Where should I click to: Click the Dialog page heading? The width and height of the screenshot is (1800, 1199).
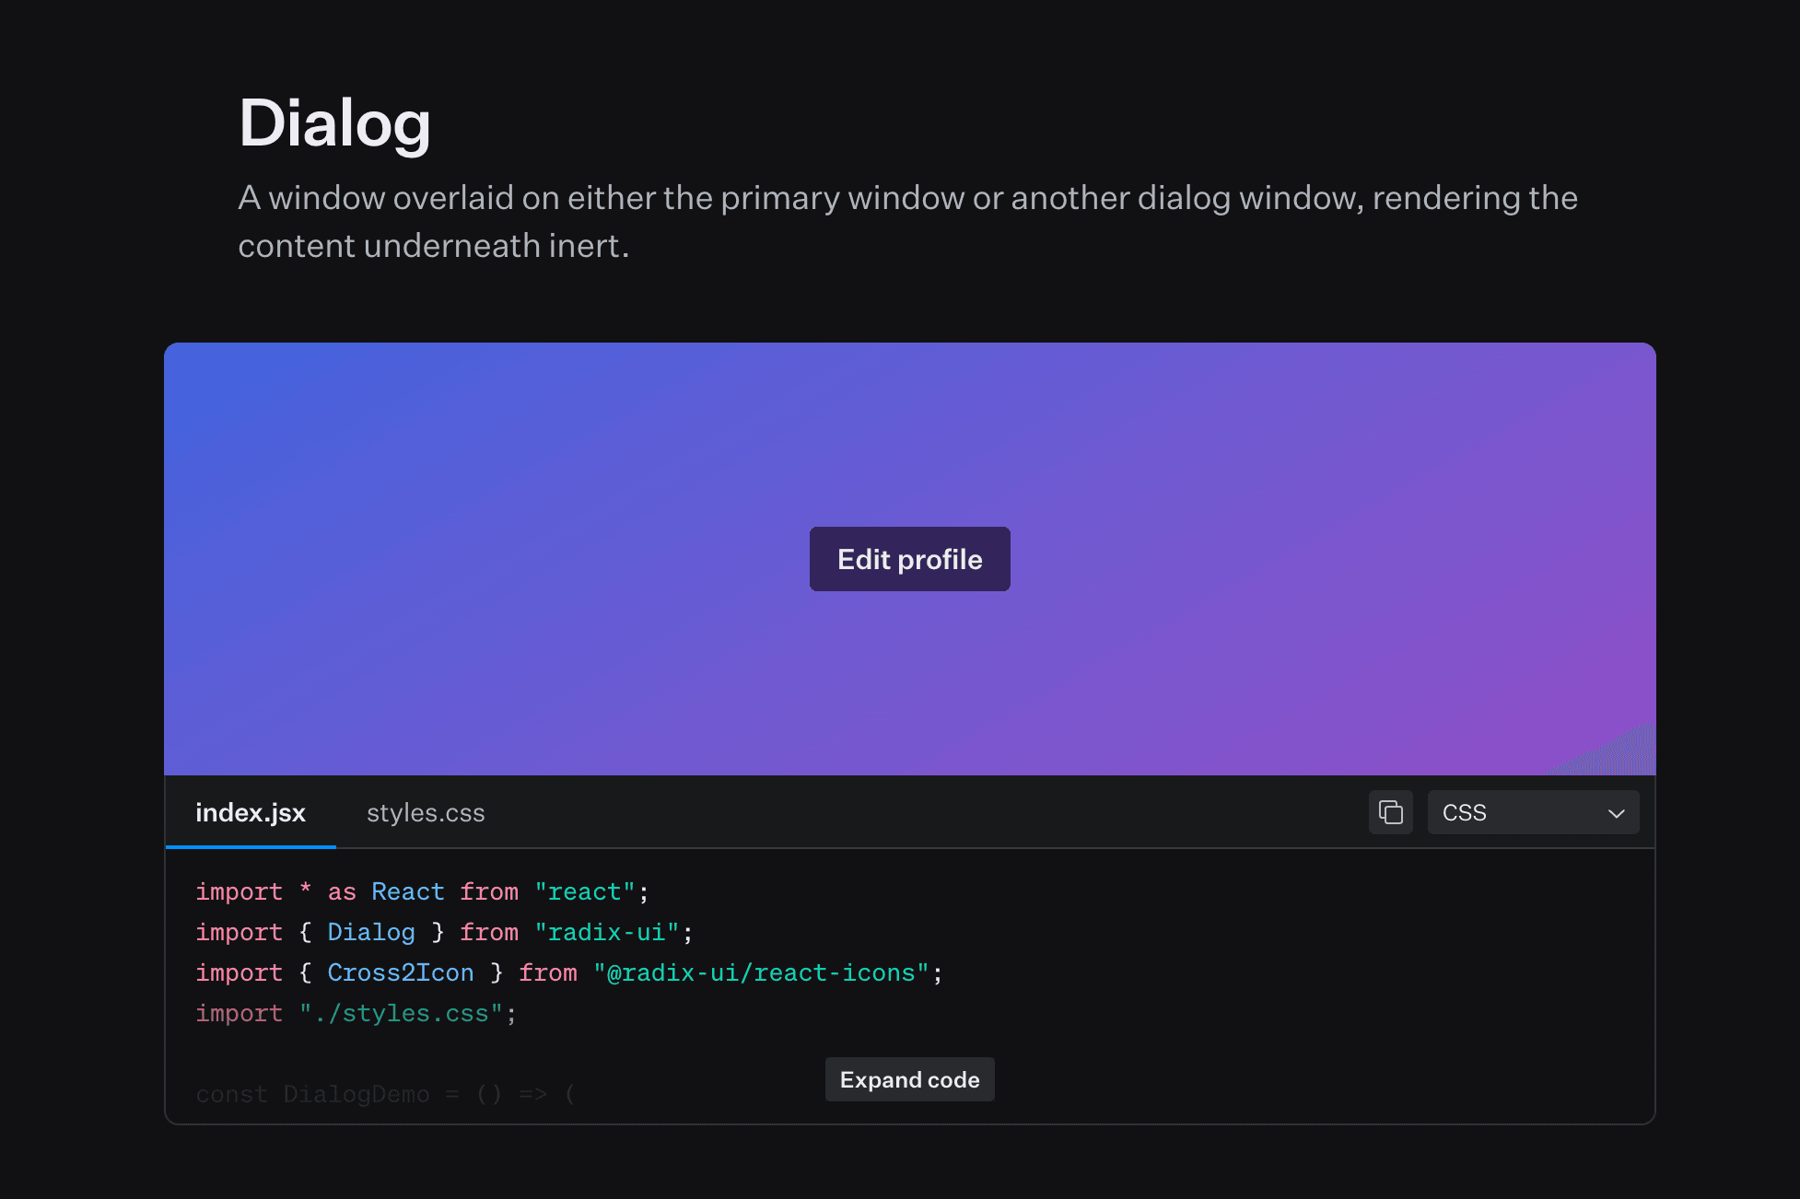[334, 123]
